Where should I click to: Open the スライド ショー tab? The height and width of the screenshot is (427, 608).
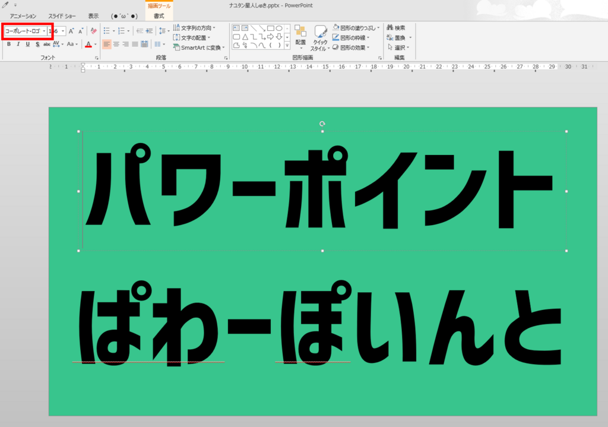pos(62,16)
